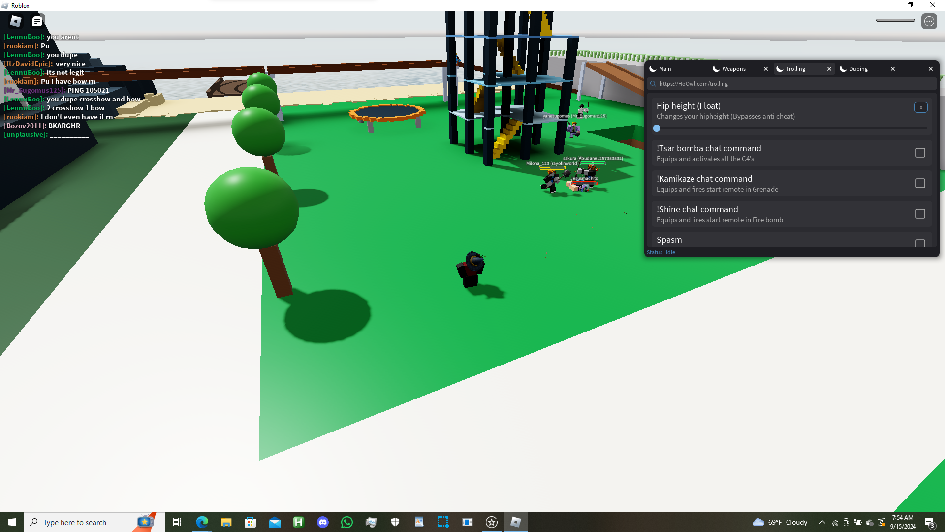
Task: Open Discord from the taskbar
Action: (322, 522)
